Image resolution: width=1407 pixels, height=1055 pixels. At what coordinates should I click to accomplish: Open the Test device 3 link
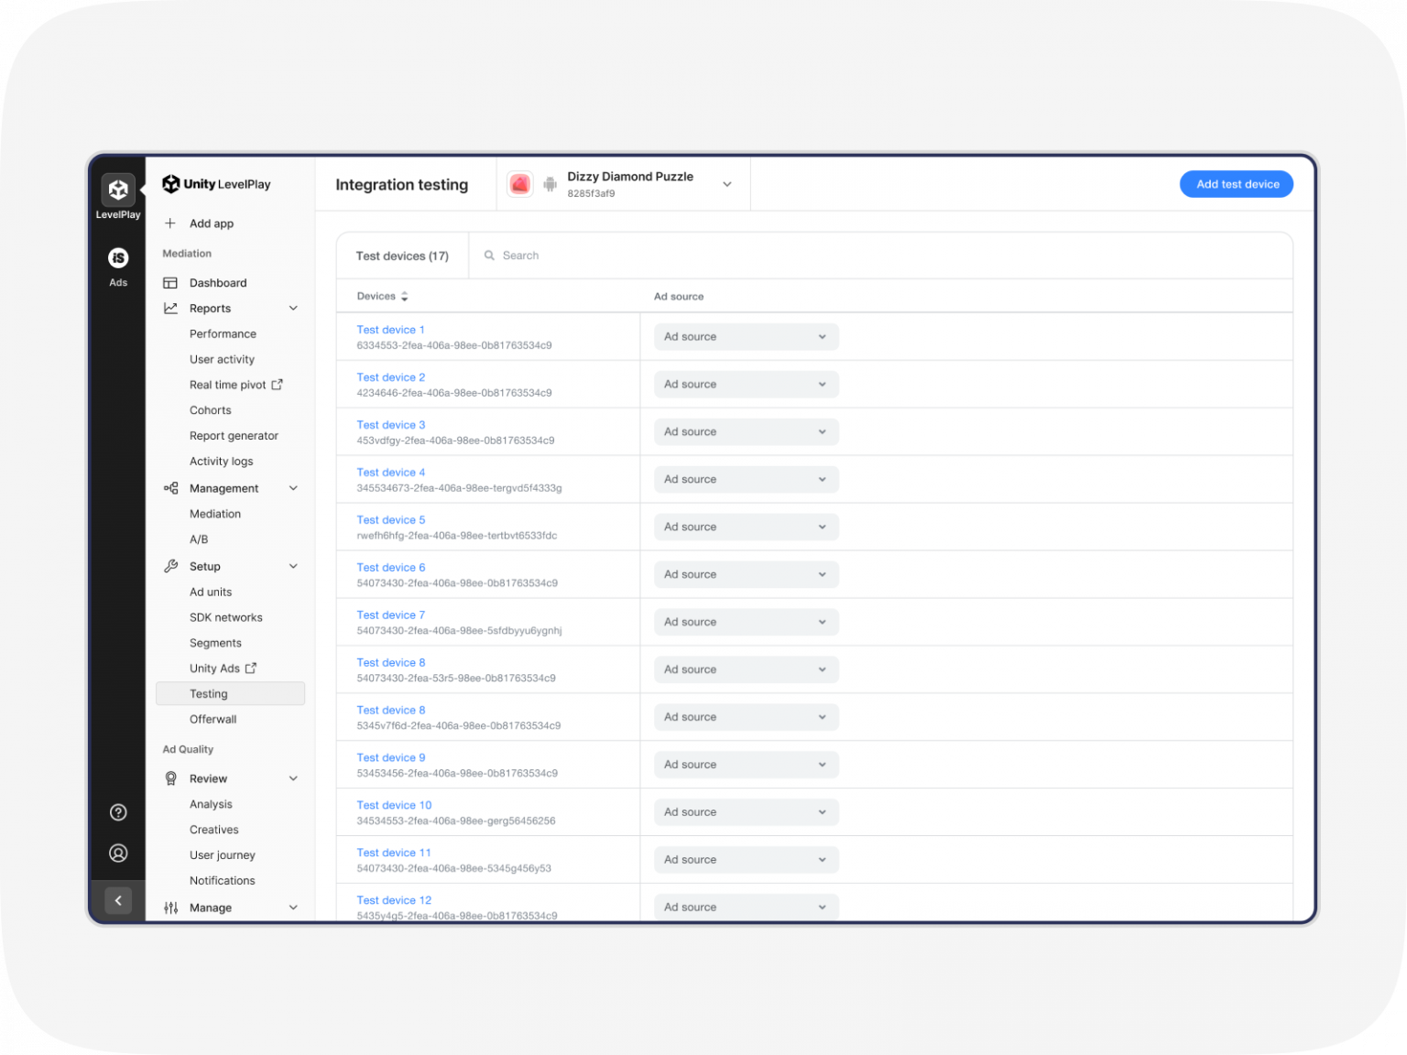coord(391,425)
